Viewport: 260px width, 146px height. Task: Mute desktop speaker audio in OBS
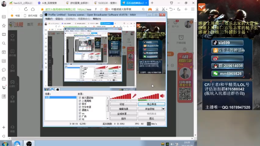coord(162,96)
